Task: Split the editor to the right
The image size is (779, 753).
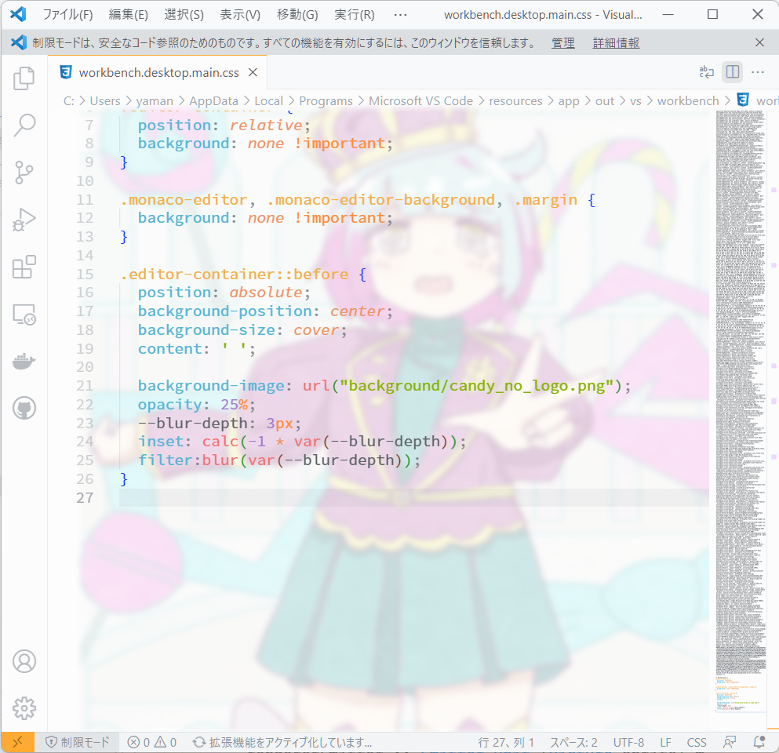Action: tap(731, 71)
